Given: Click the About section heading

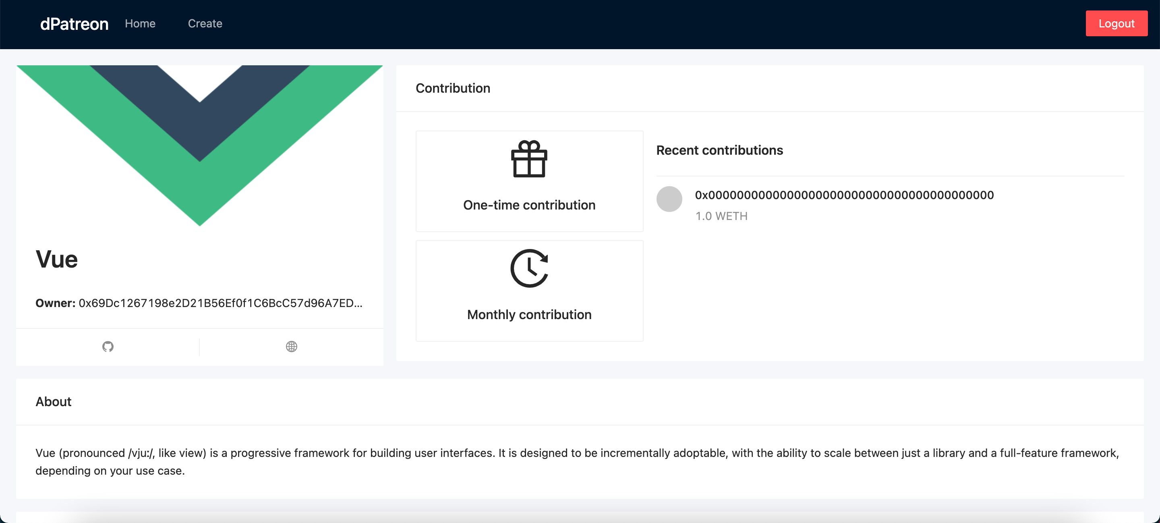Looking at the screenshot, I should pyautogui.click(x=53, y=402).
